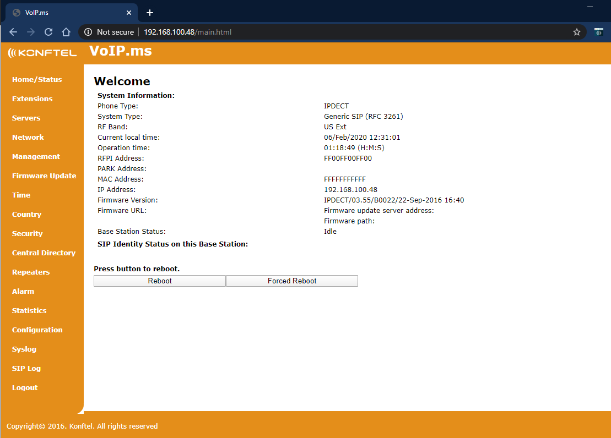Click Logout in the sidebar
611x438 pixels.
coord(25,388)
